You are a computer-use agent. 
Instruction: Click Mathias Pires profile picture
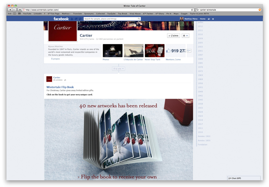(x=182, y=19)
